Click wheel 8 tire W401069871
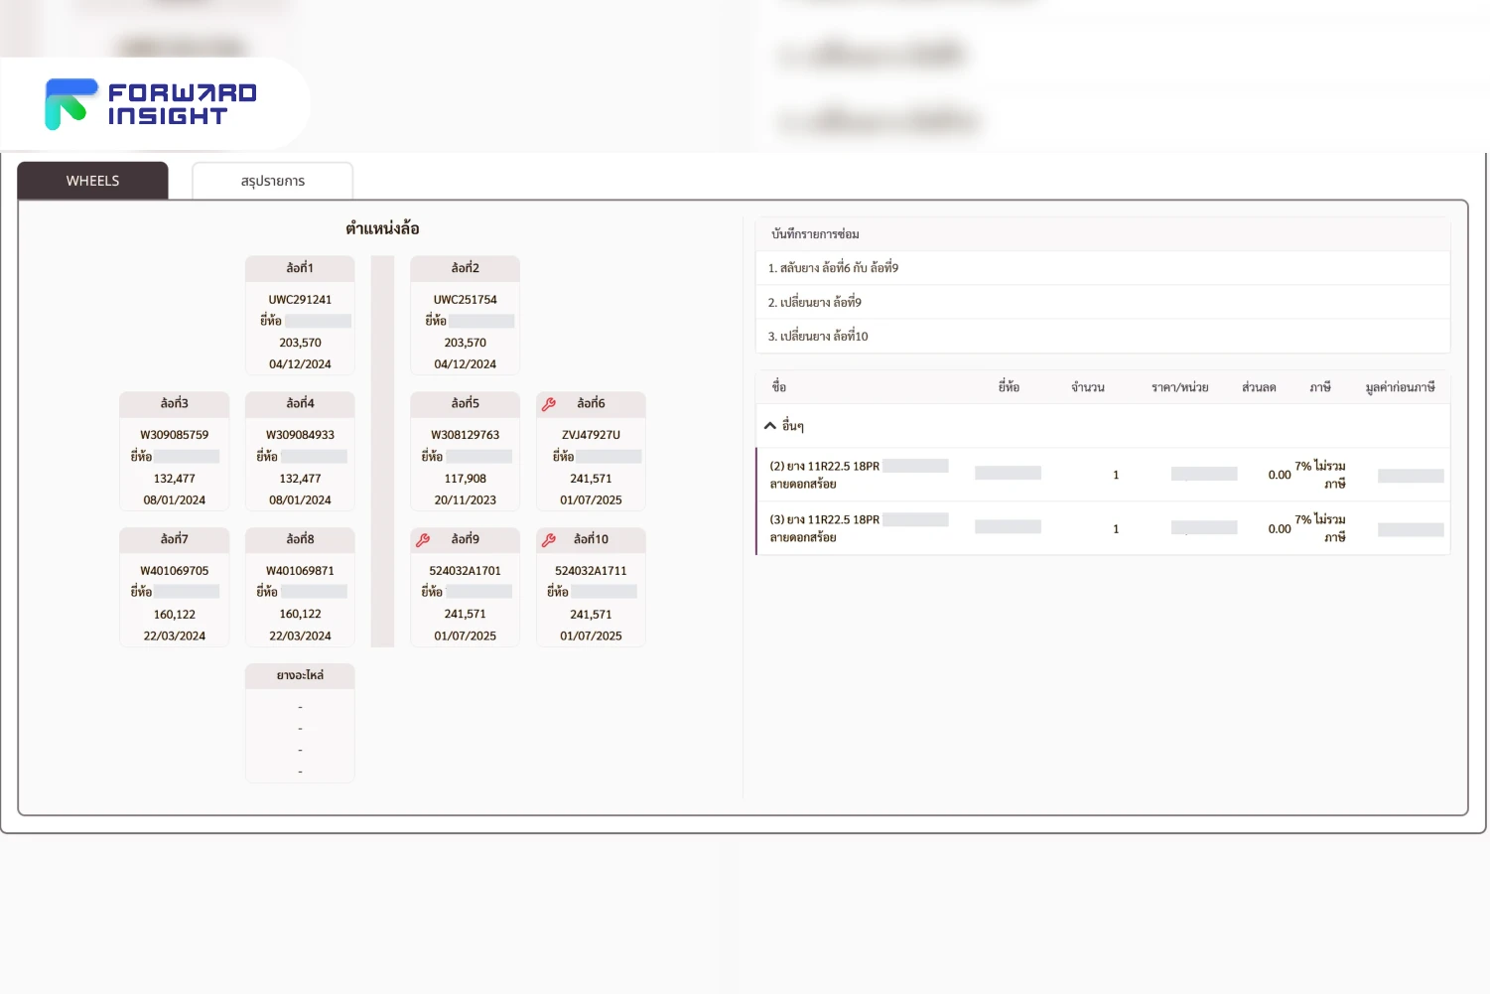The image size is (1490, 994). (x=300, y=589)
